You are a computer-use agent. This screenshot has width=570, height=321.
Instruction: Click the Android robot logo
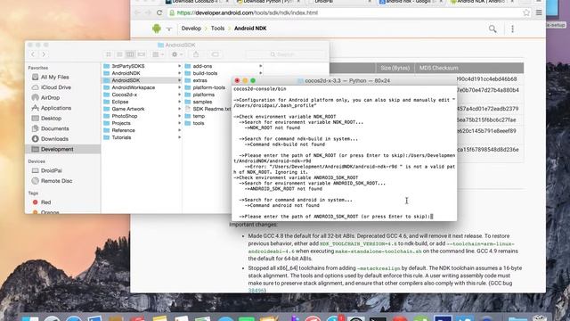157,29
